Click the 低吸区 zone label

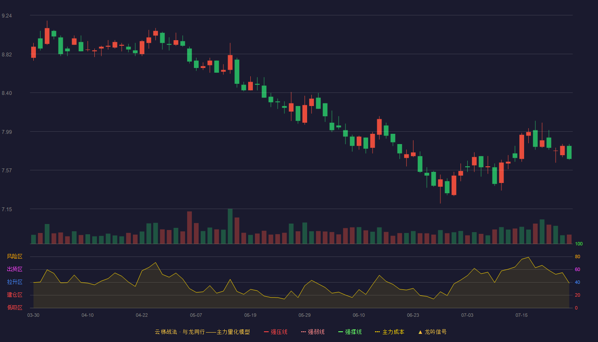15,307
